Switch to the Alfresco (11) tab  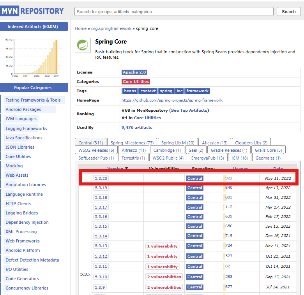click(134, 150)
